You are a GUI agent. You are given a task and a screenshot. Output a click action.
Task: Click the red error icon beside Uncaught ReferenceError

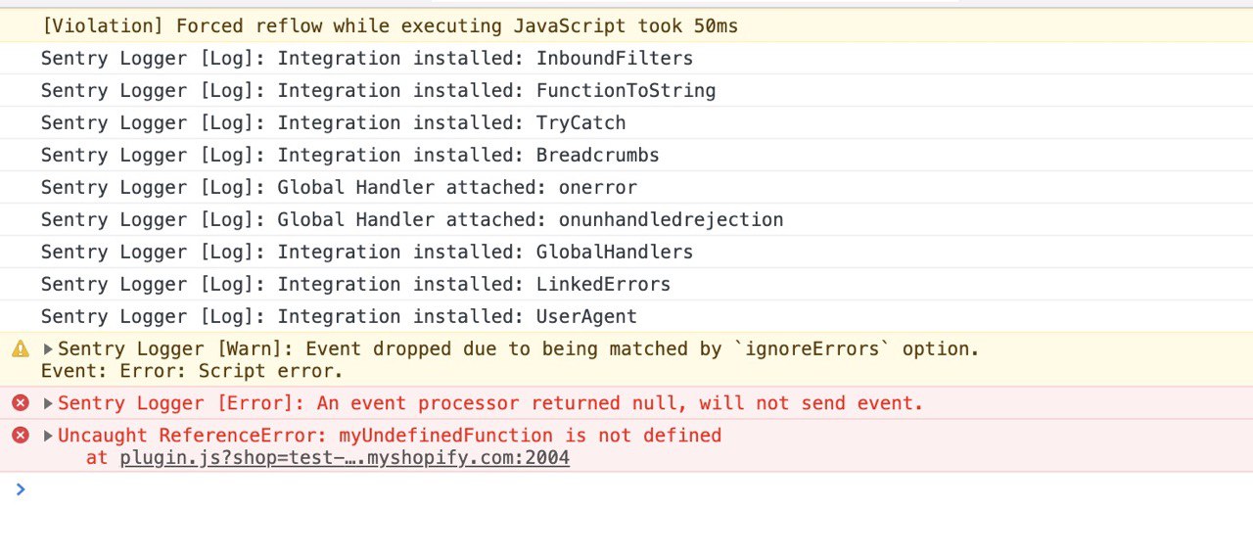pos(20,435)
